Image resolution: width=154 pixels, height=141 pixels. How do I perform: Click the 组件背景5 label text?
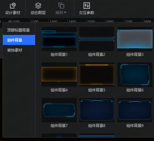97,90
